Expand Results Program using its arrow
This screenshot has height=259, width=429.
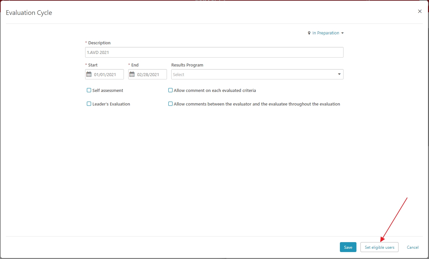[339, 74]
